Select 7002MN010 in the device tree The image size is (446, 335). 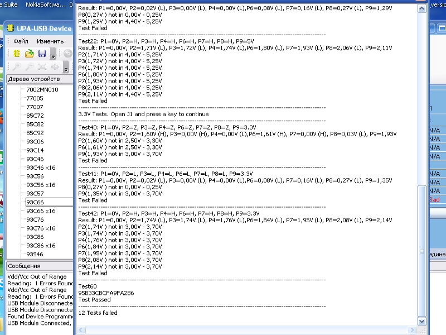click(42, 89)
